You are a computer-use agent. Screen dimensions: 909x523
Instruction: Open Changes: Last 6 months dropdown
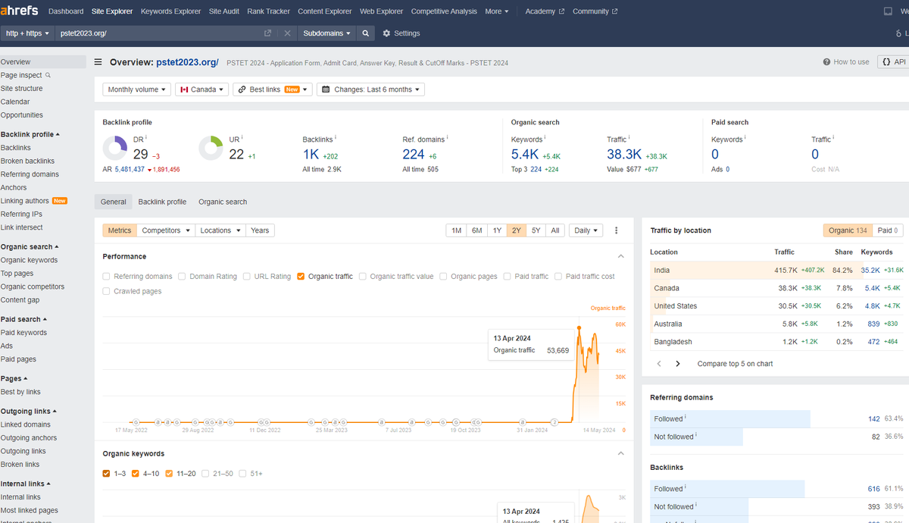pos(370,89)
